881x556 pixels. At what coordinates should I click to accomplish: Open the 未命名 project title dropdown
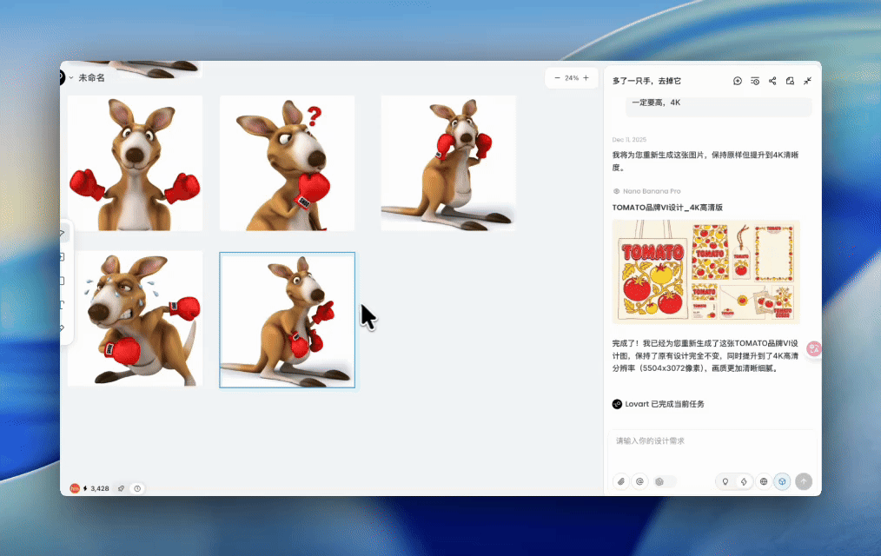tap(83, 77)
